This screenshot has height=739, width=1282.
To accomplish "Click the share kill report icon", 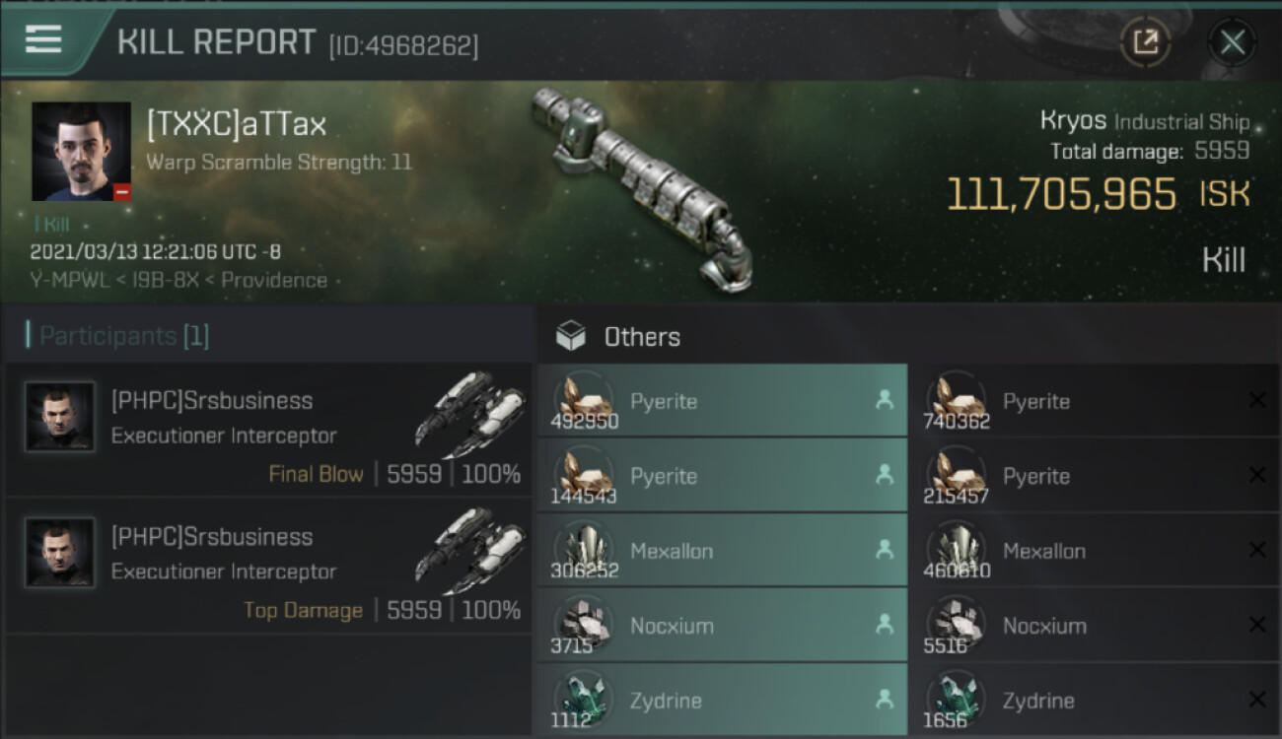I will click(1145, 42).
